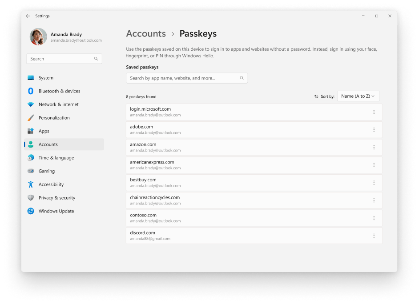Open more options for login.microsoft.com passkey
The width and height of the screenshot is (419, 304).
[x=374, y=112]
